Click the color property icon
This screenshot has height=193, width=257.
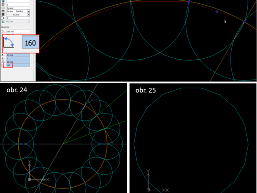3,22
